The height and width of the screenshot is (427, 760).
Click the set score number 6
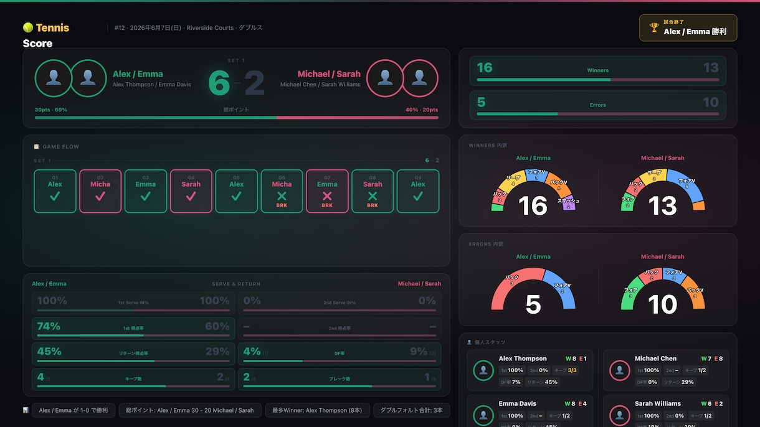pos(219,83)
